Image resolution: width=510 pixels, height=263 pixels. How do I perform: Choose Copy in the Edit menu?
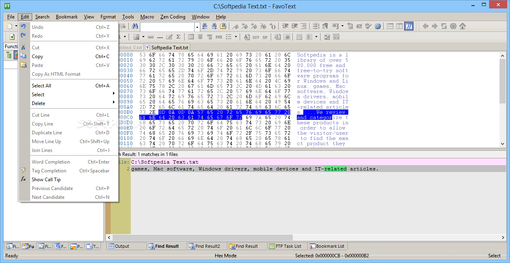(x=68, y=57)
